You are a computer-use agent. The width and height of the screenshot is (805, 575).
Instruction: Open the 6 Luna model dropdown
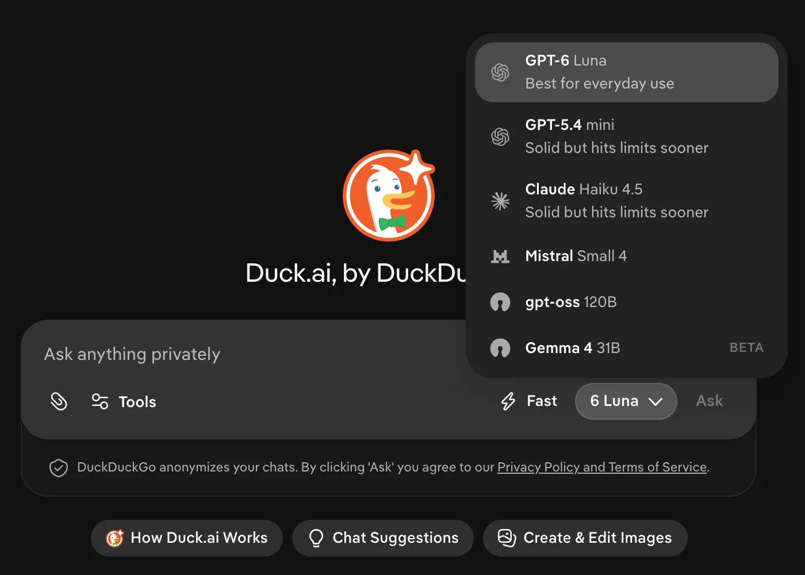626,401
